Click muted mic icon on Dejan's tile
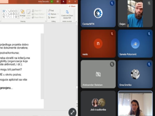155x116 pixels. pos(149,3)
